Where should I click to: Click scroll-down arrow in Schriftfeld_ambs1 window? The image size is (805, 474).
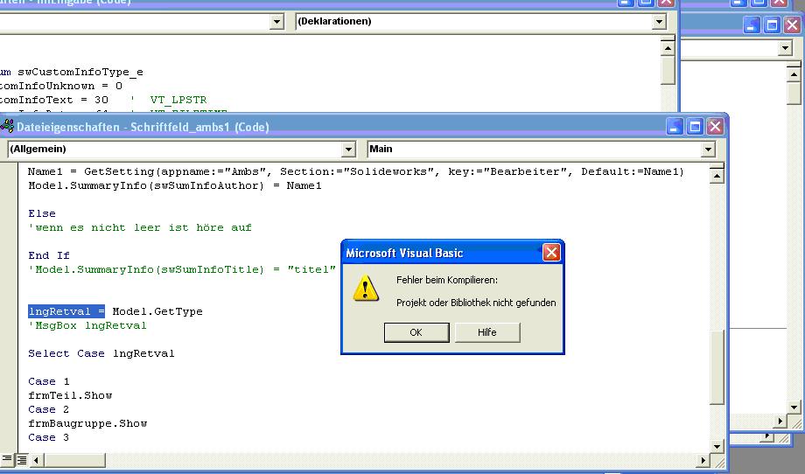point(717,446)
